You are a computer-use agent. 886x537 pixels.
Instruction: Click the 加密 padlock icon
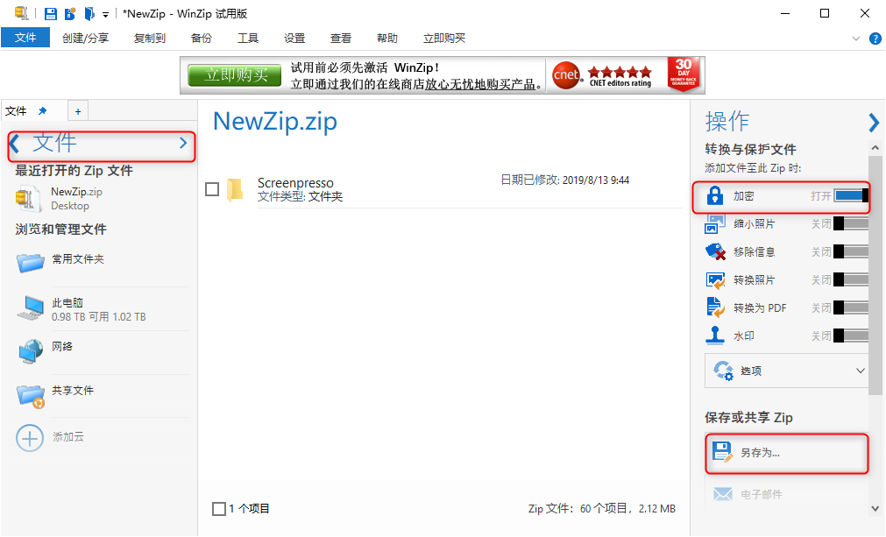coord(715,195)
